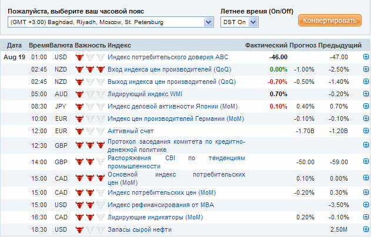Open Индекс цен производителей Германии (MoM) link
The image size is (371, 237).
click(176, 118)
